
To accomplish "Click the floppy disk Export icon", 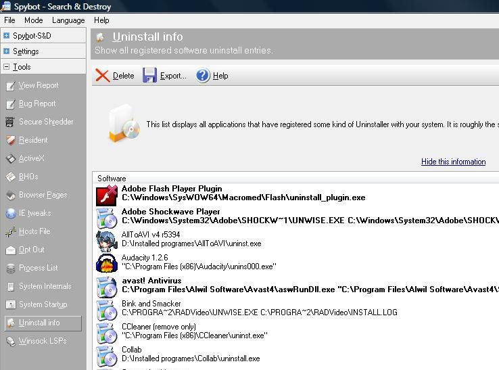I will pyautogui.click(x=149, y=76).
